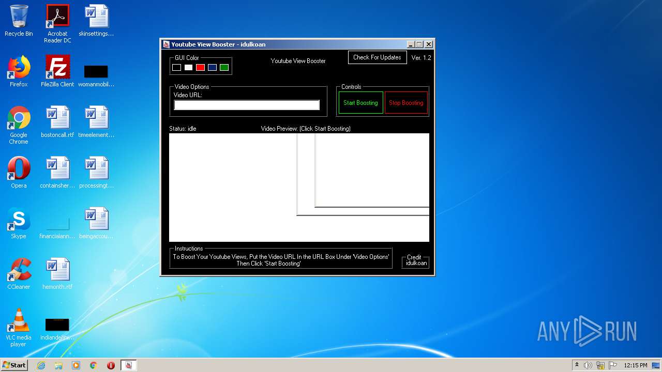Select the black GUI color swatch

(x=177, y=68)
